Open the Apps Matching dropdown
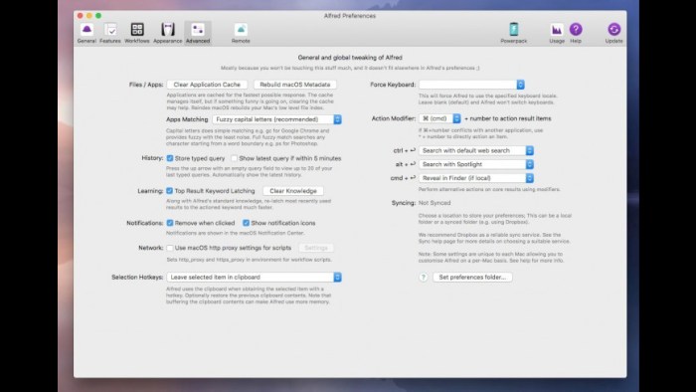Viewport: 696px width, 392px height. [x=276, y=119]
